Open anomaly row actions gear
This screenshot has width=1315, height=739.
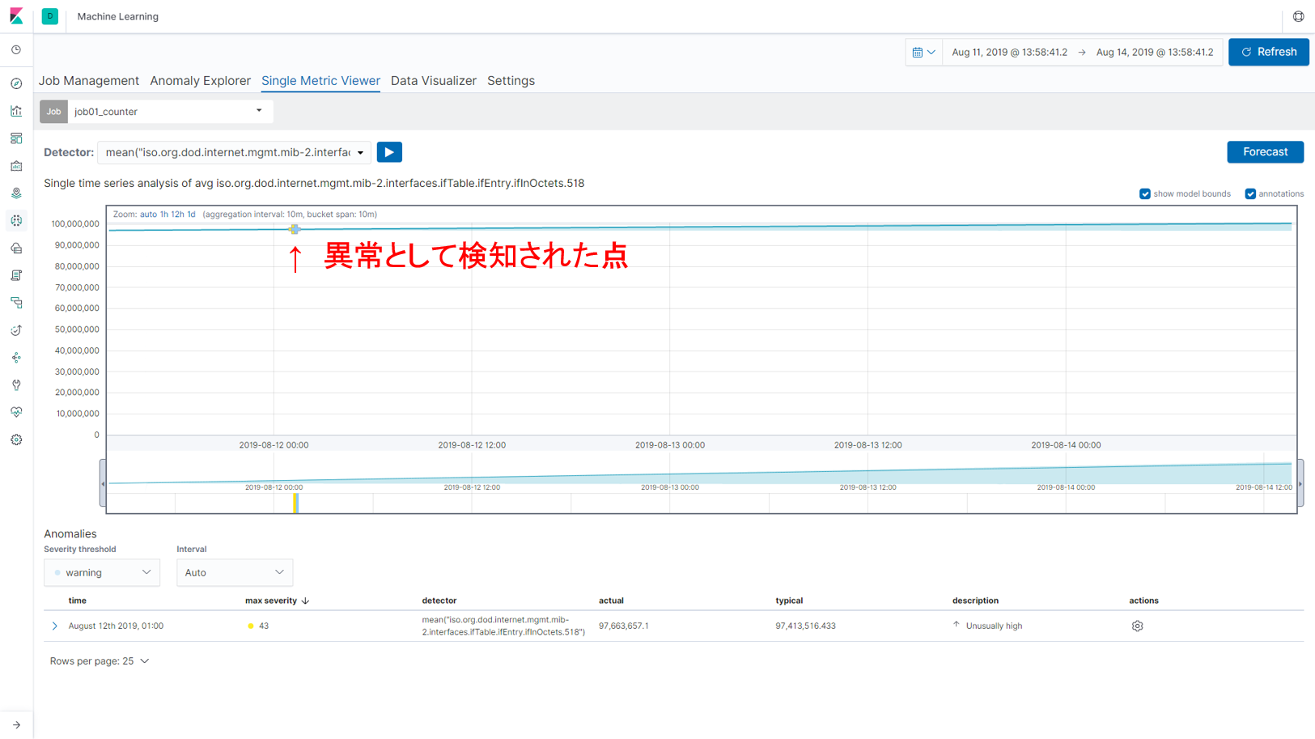click(x=1137, y=626)
